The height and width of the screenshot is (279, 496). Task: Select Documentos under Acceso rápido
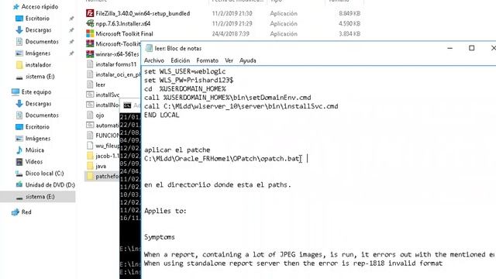[42, 41]
